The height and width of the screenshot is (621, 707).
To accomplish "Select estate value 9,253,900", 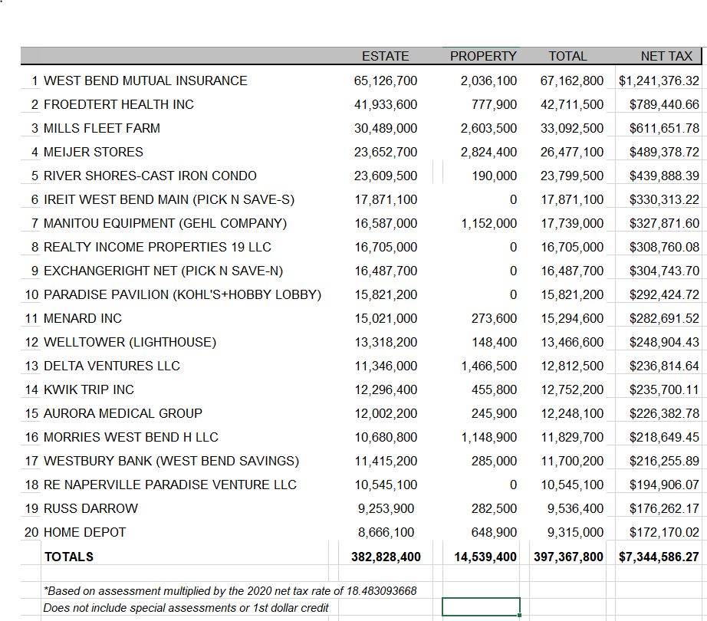I will click(x=386, y=509).
